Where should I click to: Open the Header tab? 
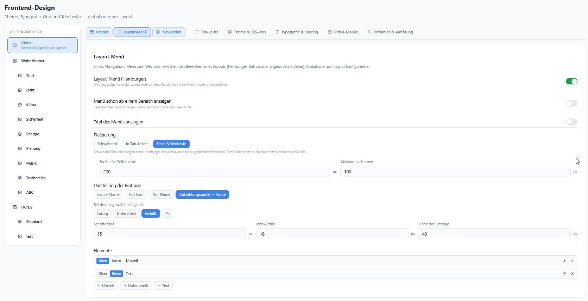[99, 32]
